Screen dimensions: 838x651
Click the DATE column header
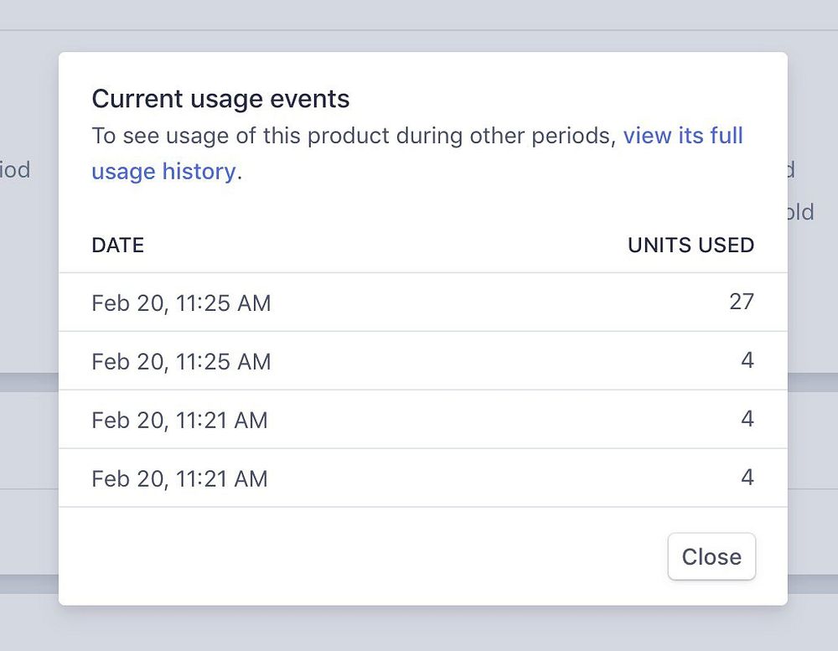(x=118, y=245)
